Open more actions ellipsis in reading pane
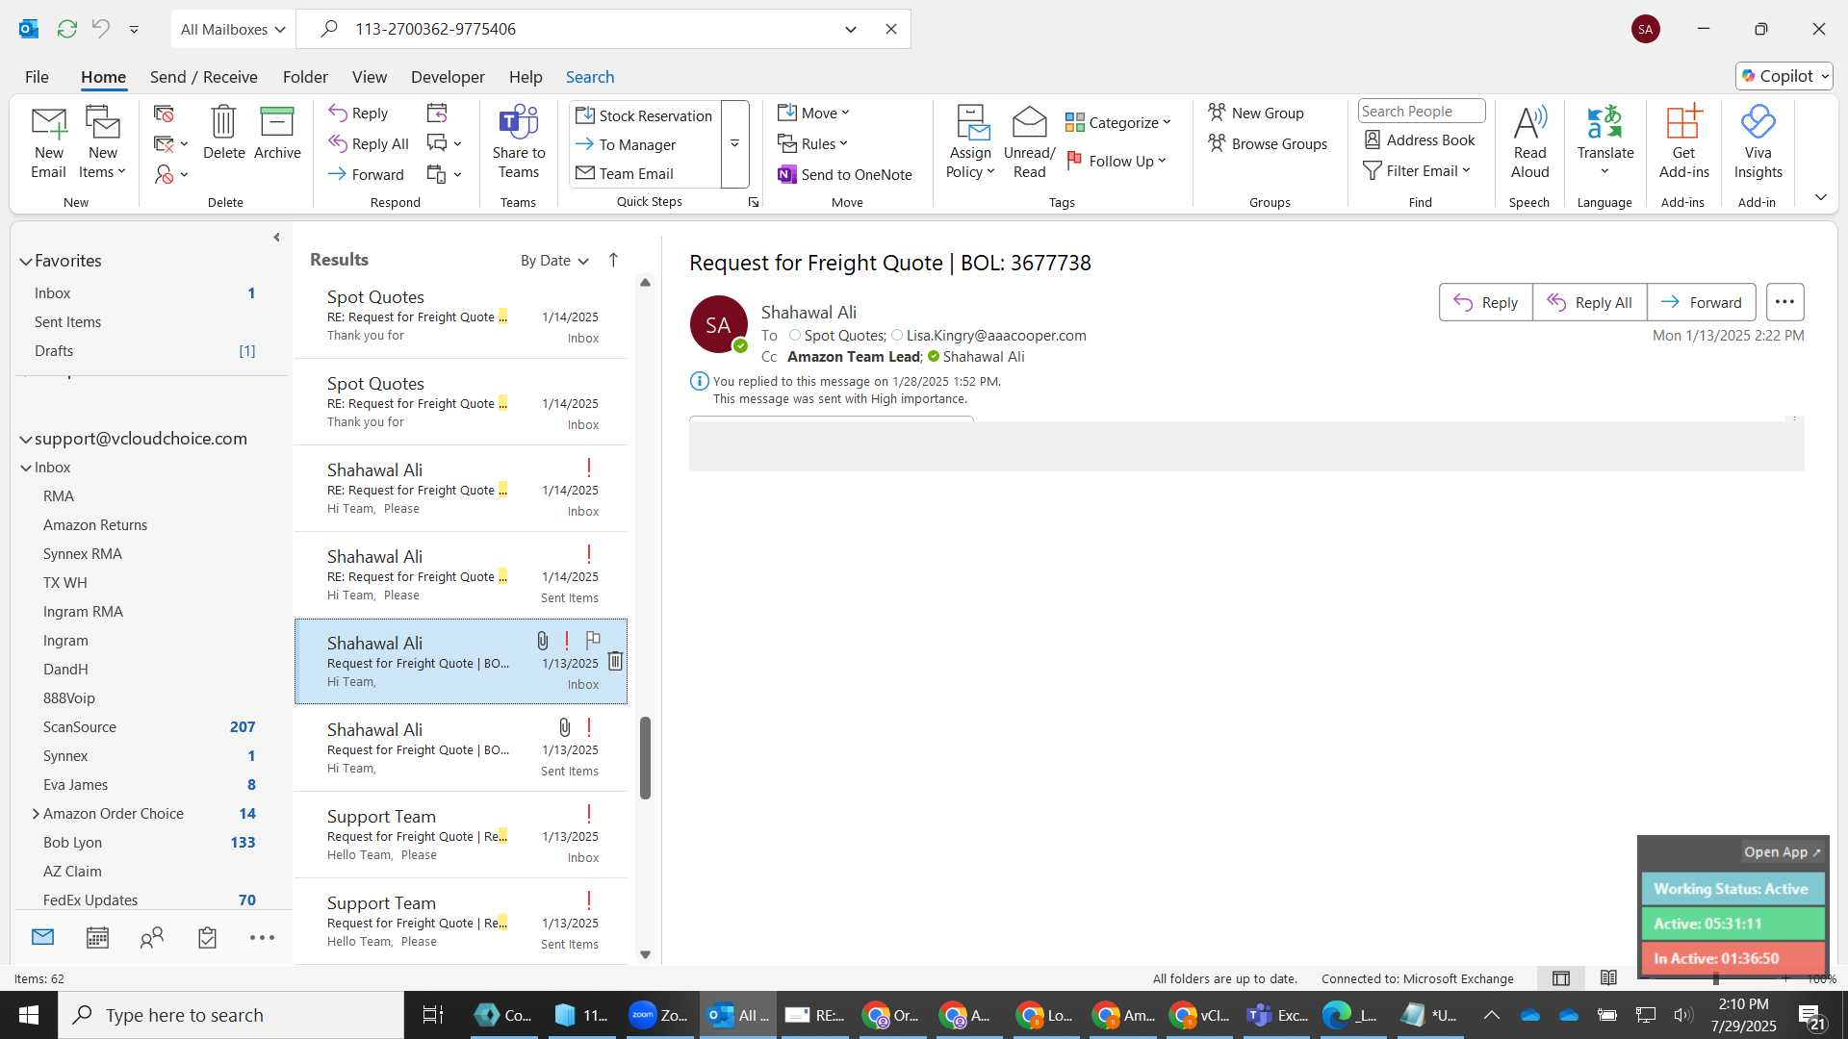Viewport: 1848px width, 1039px height. [1784, 302]
